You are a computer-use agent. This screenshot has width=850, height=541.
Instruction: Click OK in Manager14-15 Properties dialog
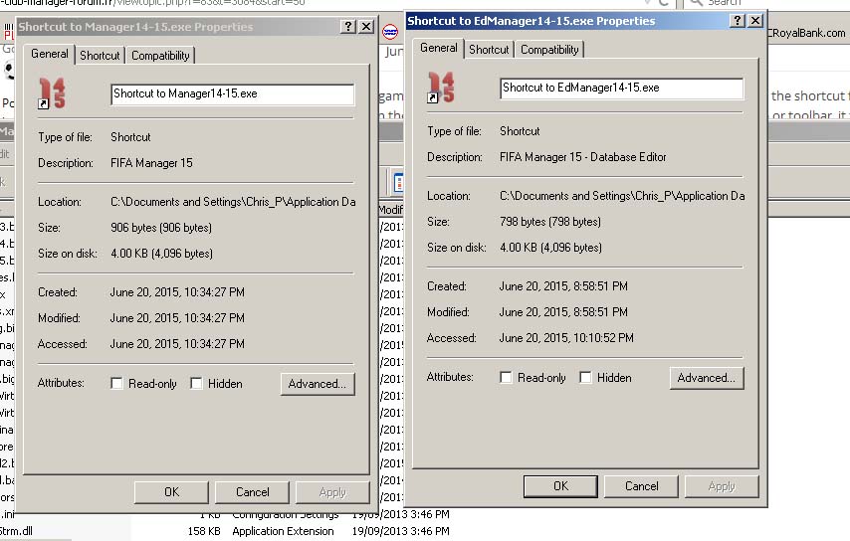[x=171, y=492]
